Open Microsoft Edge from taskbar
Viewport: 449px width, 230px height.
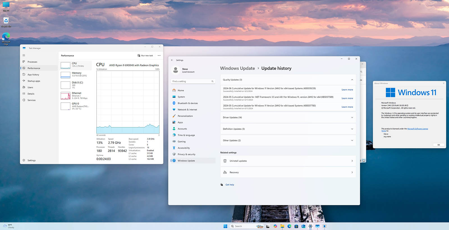pos(289,226)
